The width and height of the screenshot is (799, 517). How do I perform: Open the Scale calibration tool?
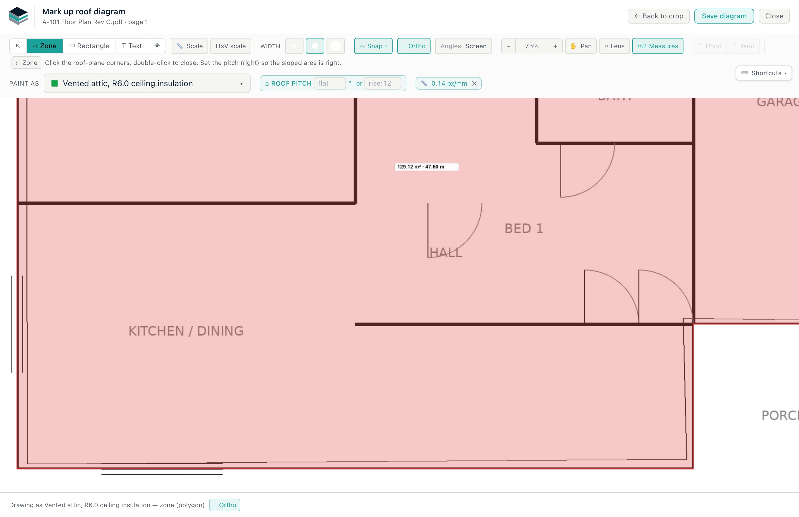(189, 46)
